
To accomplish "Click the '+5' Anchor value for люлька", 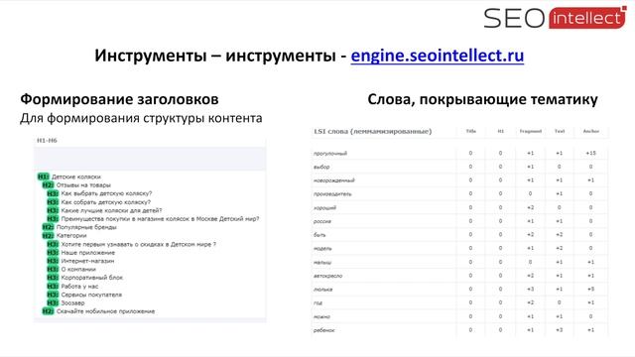I will pyautogui.click(x=591, y=289).
